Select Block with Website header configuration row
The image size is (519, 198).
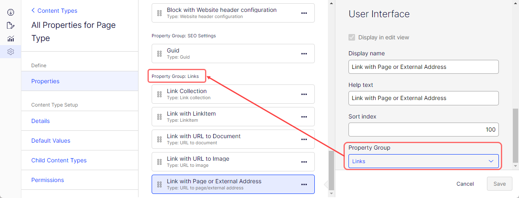(233, 13)
